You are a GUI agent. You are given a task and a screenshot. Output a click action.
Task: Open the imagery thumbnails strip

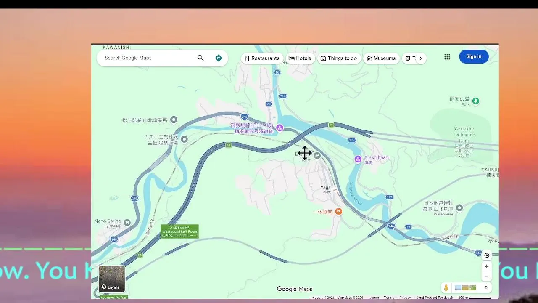465,288
